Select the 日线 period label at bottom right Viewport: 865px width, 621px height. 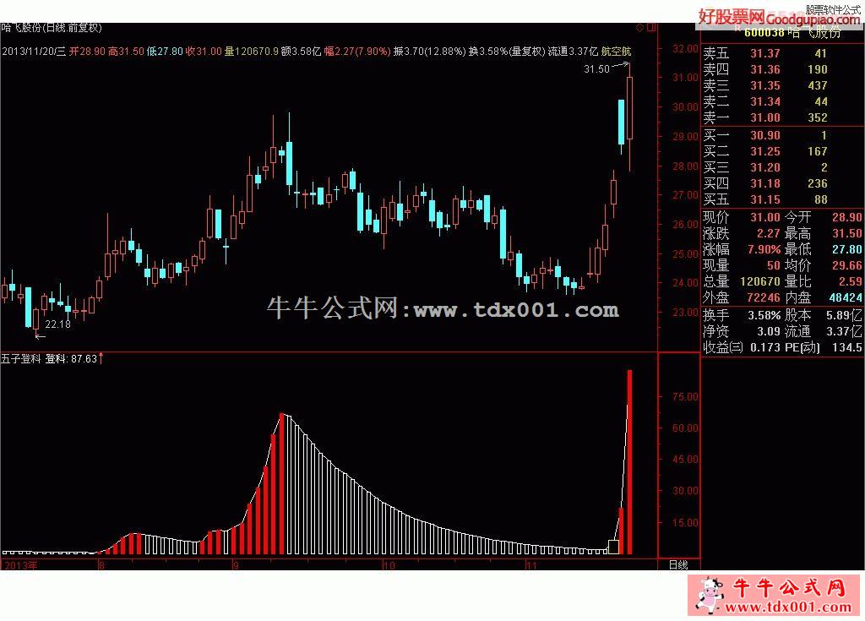point(677,564)
